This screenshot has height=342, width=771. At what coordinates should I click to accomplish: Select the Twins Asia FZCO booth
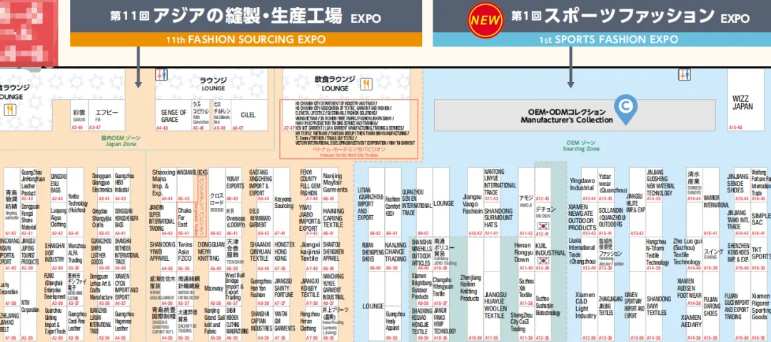(185, 254)
